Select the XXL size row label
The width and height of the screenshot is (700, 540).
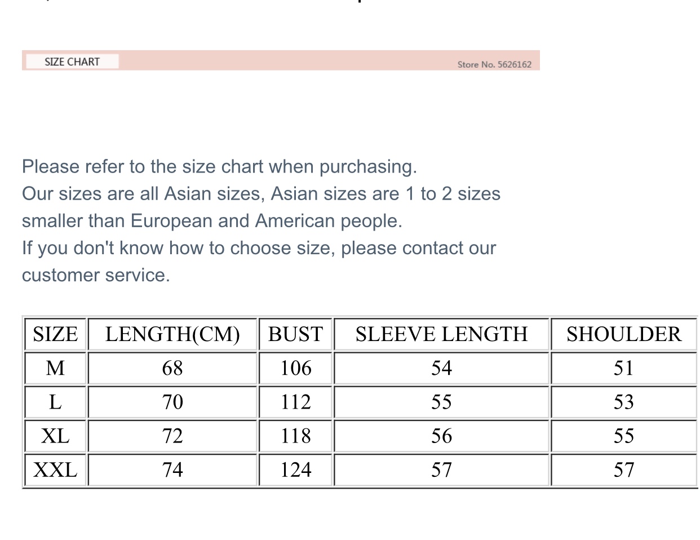click(55, 470)
